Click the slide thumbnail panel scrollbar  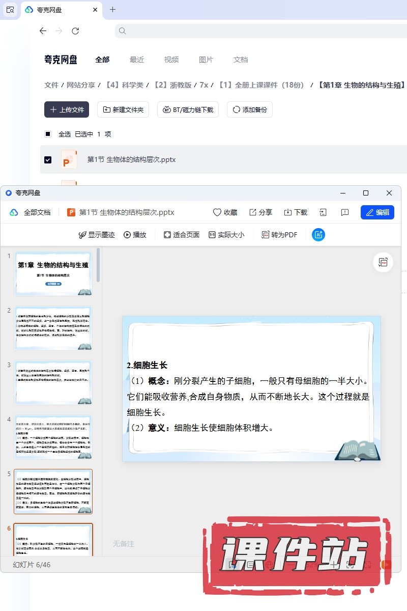[x=98, y=265]
